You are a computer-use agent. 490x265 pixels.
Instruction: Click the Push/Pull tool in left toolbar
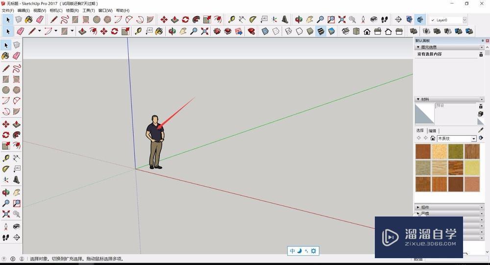(x=16, y=124)
